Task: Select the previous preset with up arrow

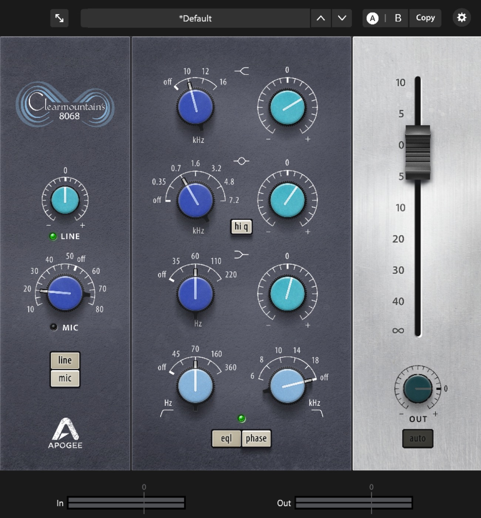Action: 321,18
